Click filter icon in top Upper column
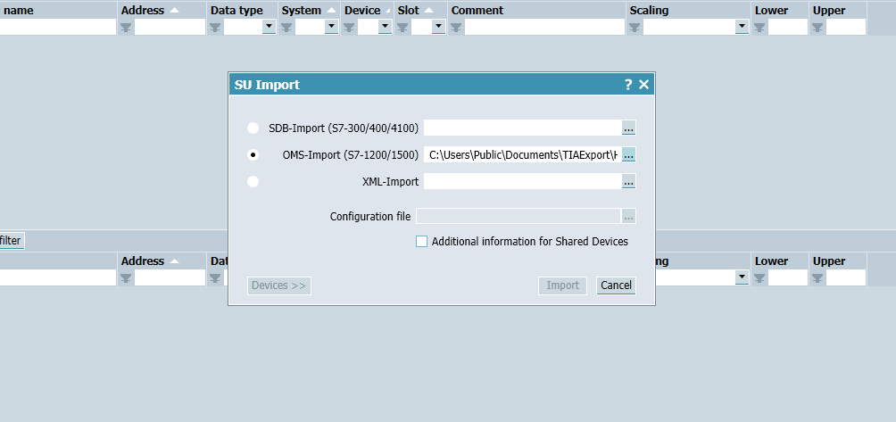 [817, 27]
